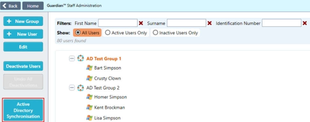Select the AD Test Group 1 group icon
The width and height of the screenshot is (310, 122).
[x=81, y=59]
